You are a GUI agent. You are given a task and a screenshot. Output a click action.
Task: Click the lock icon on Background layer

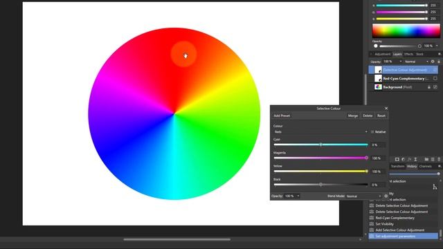click(x=429, y=87)
